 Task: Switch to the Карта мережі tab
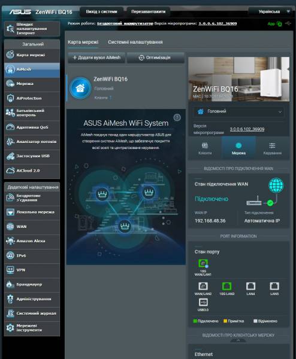point(83,42)
